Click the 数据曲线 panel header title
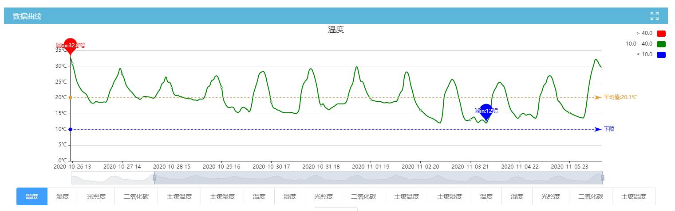 pos(27,16)
